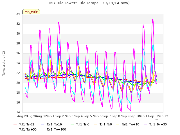
Task: Click the 30 y-axis tick label
Action: pyautogui.click(x=18, y=34)
